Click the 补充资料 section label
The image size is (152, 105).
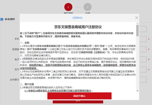[x=10, y=19]
